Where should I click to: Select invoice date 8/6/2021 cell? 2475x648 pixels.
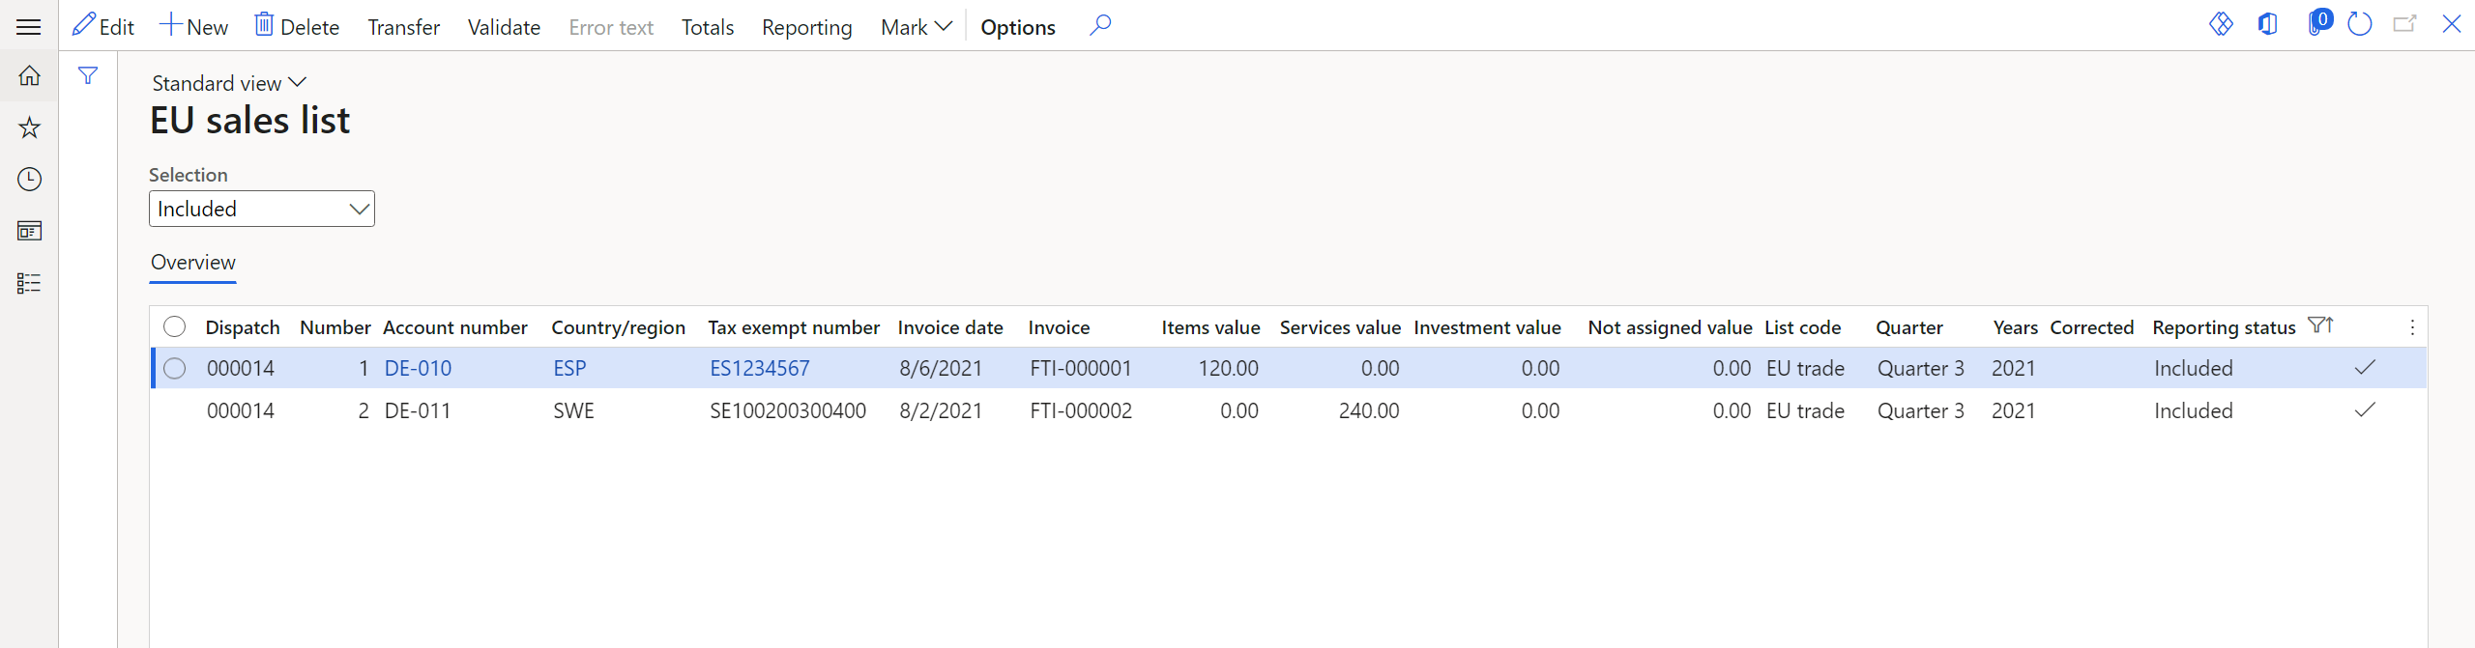point(940,368)
